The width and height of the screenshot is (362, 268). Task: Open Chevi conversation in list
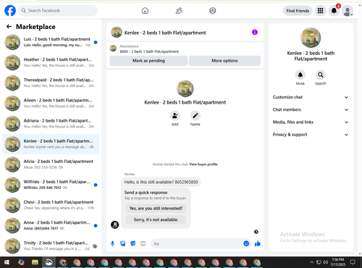pyautogui.click(x=51, y=205)
